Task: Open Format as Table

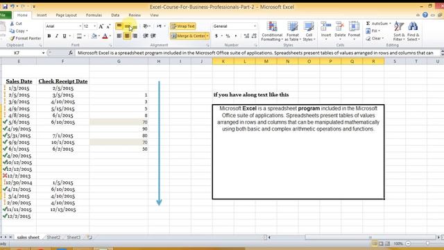Action: (x=293, y=32)
